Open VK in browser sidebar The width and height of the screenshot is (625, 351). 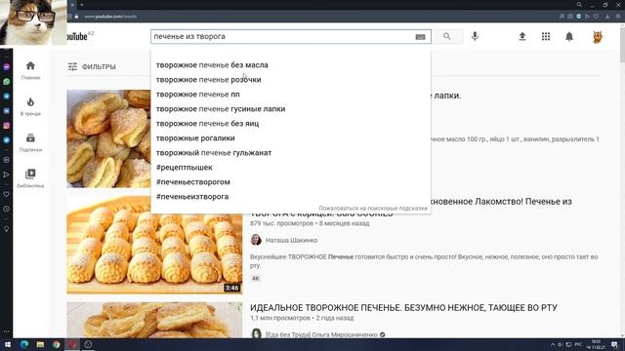[7, 111]
